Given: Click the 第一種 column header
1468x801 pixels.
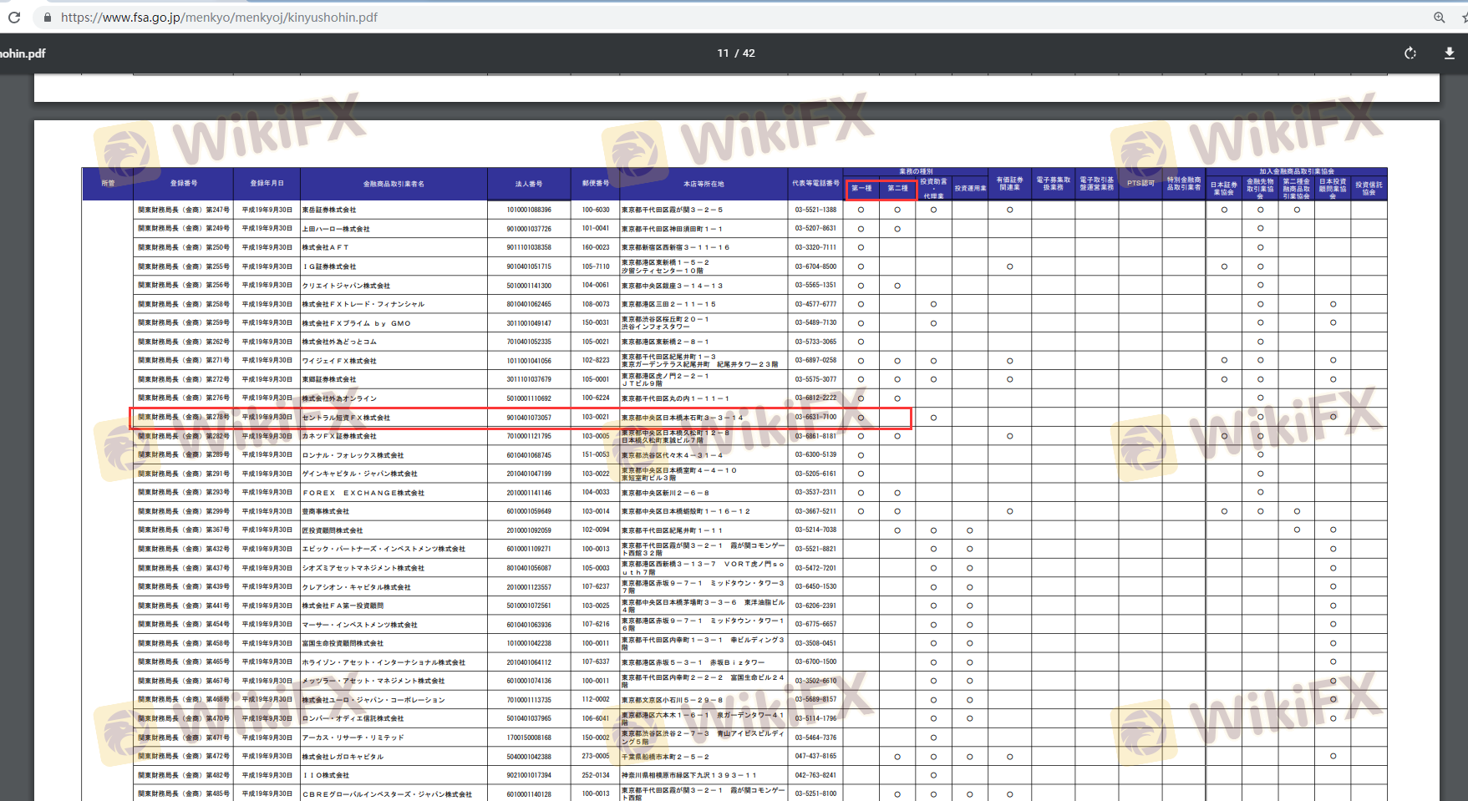Looking at the screenshot, I should pos(861,189).
